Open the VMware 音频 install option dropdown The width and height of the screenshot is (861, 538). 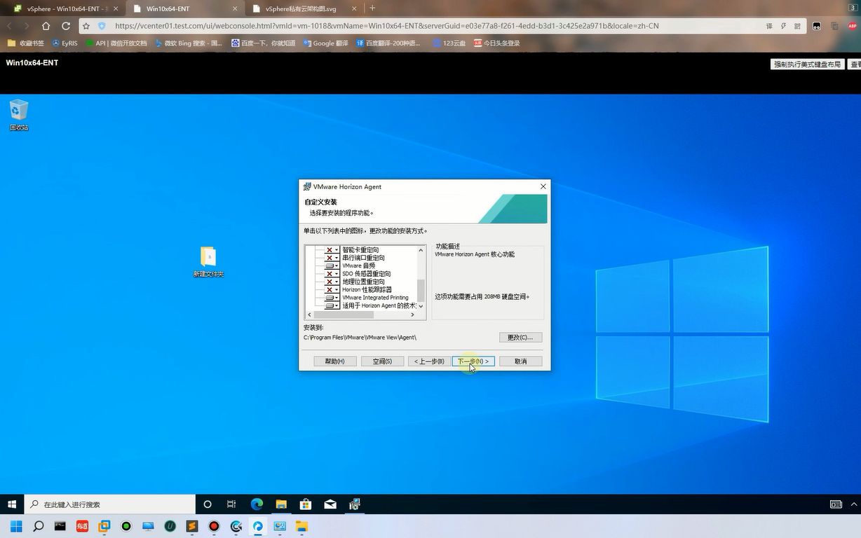[332, 266]
